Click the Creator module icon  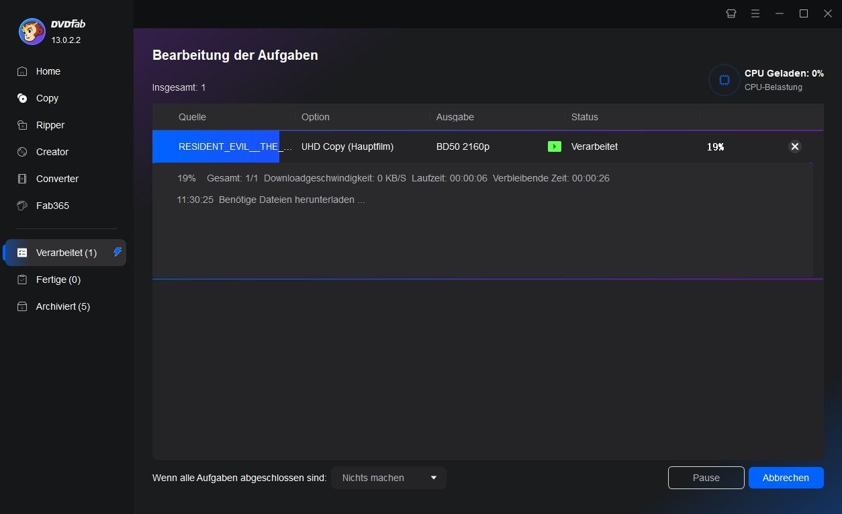click(22, 152)
